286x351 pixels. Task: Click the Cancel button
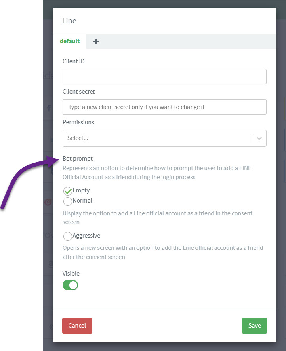[x=77, y=326]
